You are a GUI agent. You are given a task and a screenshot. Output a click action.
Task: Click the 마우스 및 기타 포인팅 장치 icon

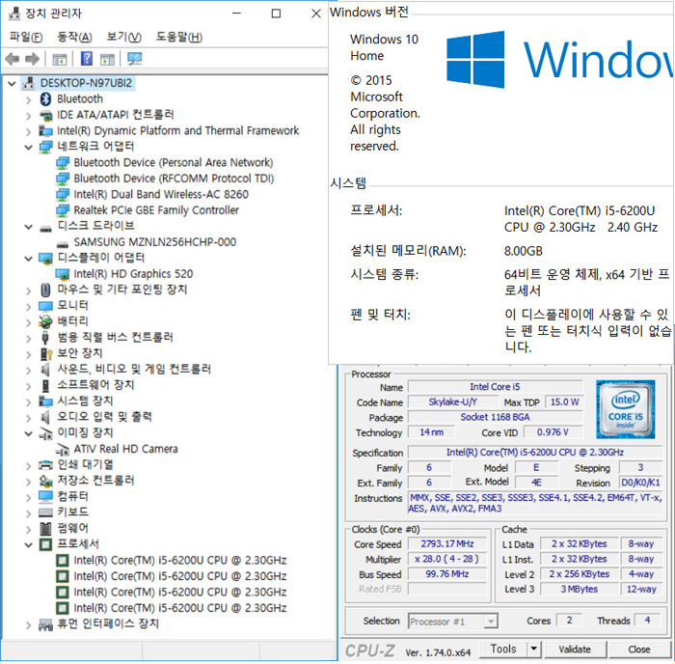pyautogui.click(x=45, y=290)
